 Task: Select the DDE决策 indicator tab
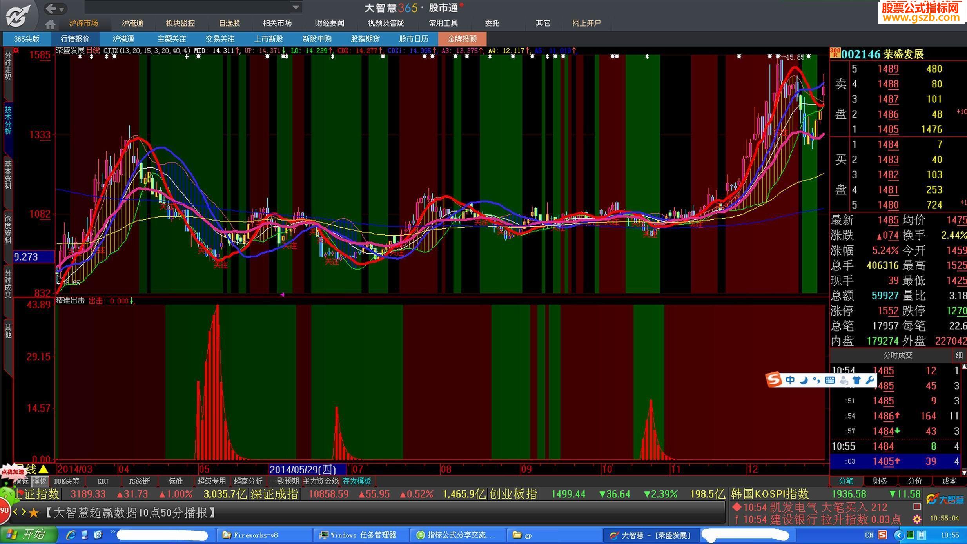click(x=67, y=481)
